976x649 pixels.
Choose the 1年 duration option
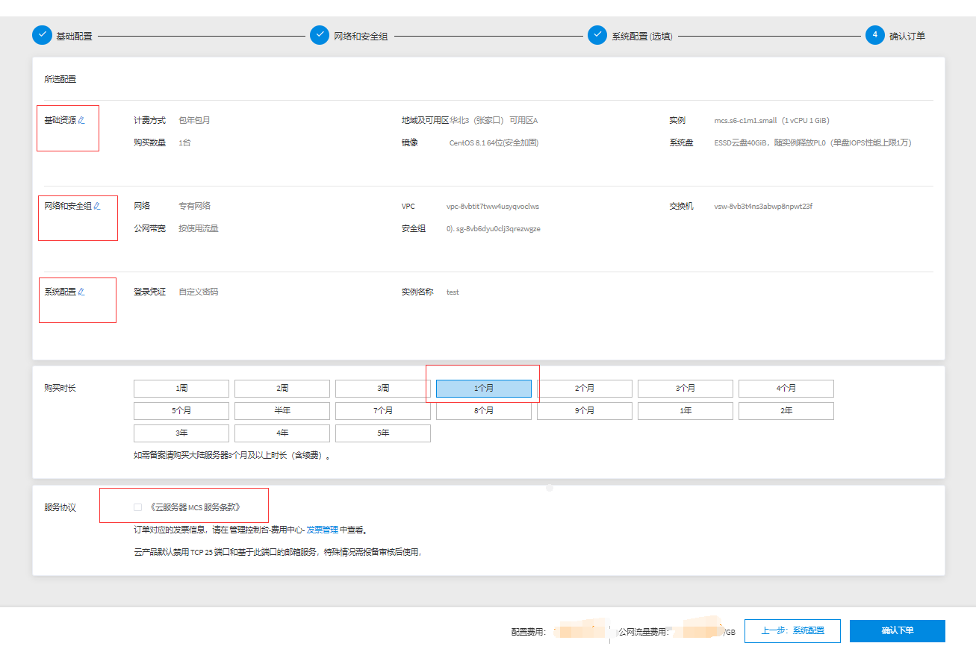686,411
